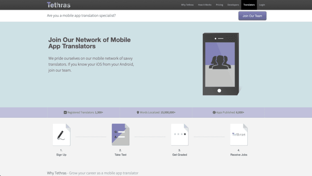
Task: Click the Apps Published globe icon
Action: 214,112
